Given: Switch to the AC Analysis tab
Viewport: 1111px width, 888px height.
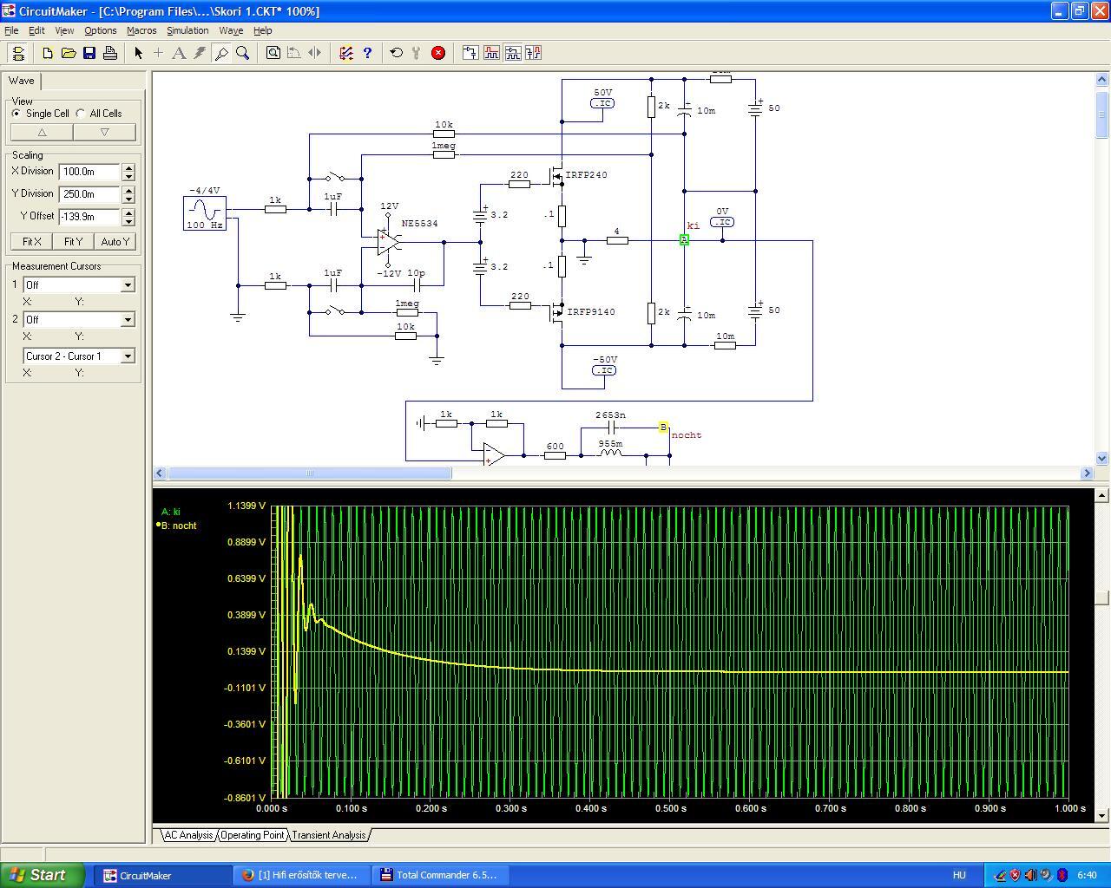Looking at the screenshot, I should [188, 835].
